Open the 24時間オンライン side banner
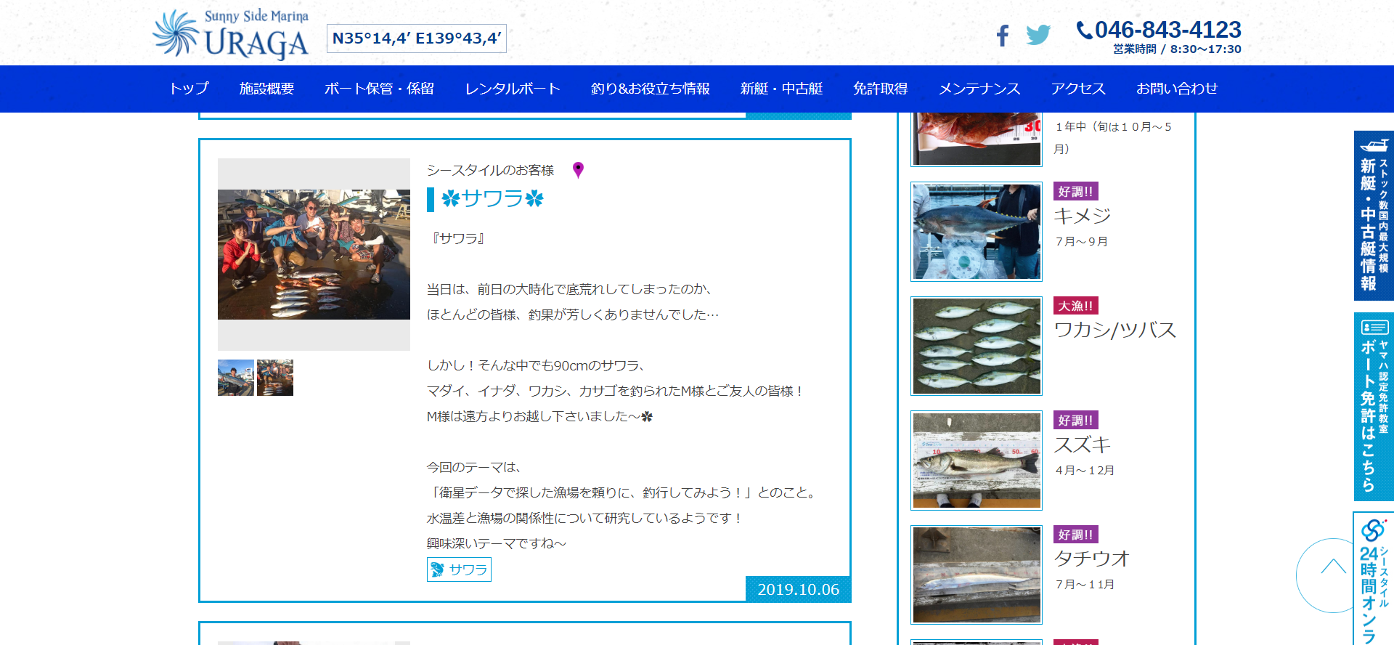 point(1374,579)
